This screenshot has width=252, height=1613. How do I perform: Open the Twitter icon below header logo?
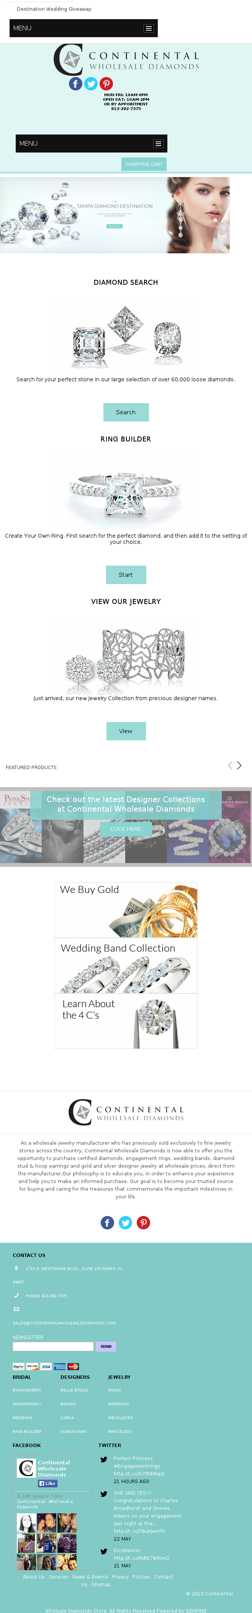point(91,83)
